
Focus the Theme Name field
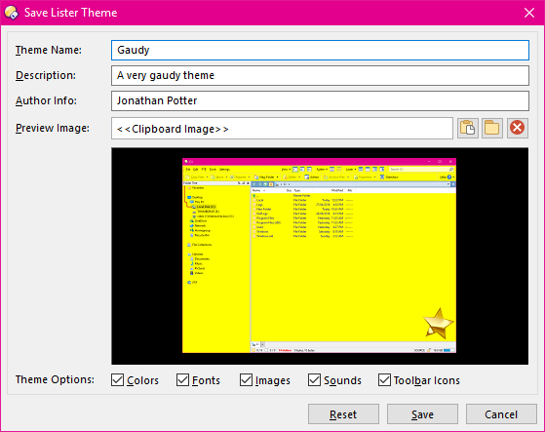point(320,50)
